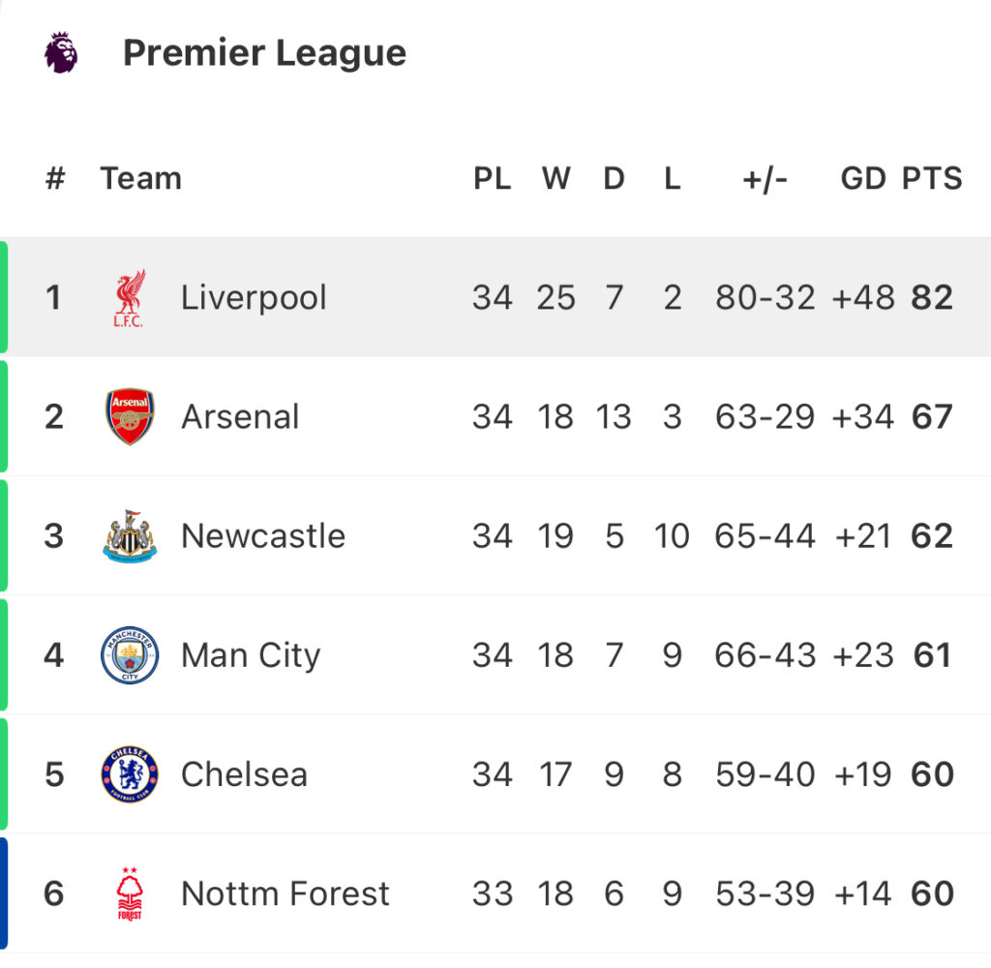Click the PL played column header

coord(493,178)
